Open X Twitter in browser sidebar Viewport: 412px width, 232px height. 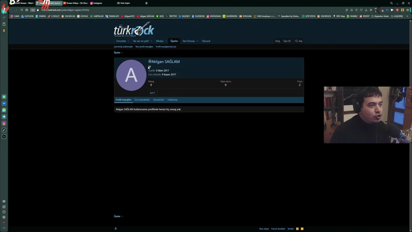[x=4, y=137]
